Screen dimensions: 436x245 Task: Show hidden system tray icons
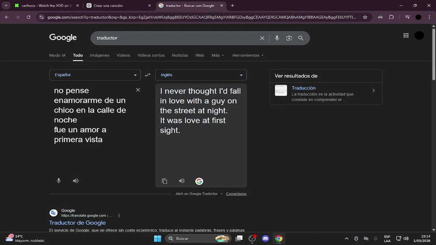coord(347,239)
